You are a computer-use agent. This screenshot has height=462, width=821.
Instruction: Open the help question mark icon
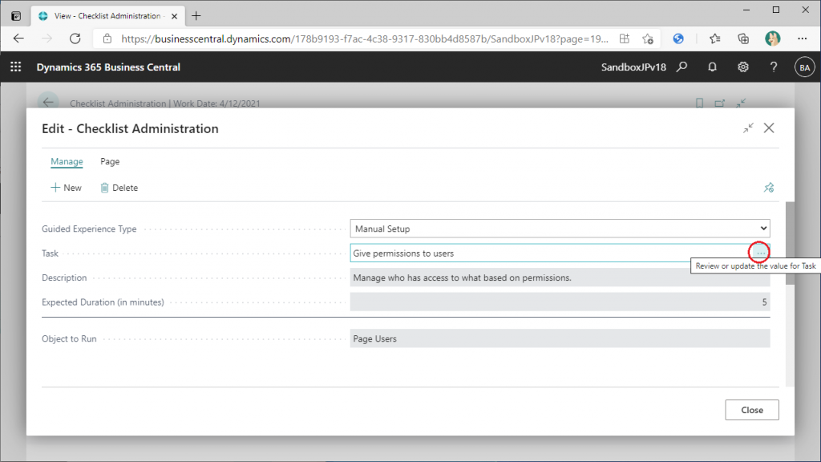pos(774,67)
